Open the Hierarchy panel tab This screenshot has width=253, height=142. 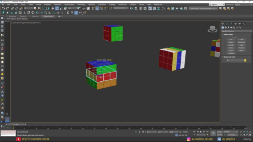click(x=231, y=24)
